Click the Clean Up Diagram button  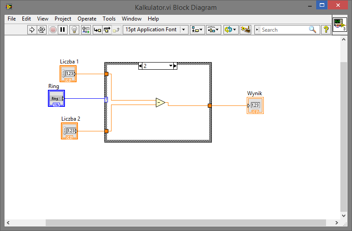(245, 30)
